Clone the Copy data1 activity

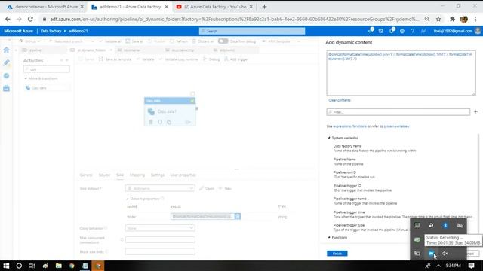[169, 122]
